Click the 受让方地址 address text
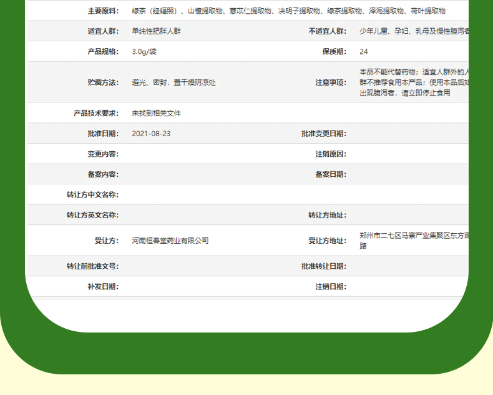Screen dimensions: 493x395 [414, 241]
